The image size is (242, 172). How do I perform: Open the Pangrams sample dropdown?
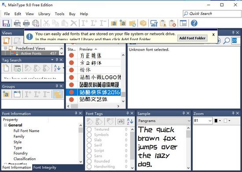pyautogui.click(x=189, y=121)
